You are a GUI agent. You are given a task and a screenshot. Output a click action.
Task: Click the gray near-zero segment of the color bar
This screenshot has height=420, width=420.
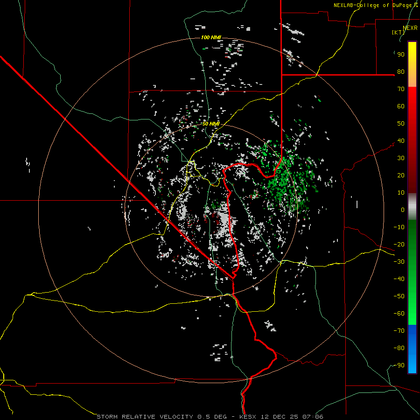click(x=412, y=207)
